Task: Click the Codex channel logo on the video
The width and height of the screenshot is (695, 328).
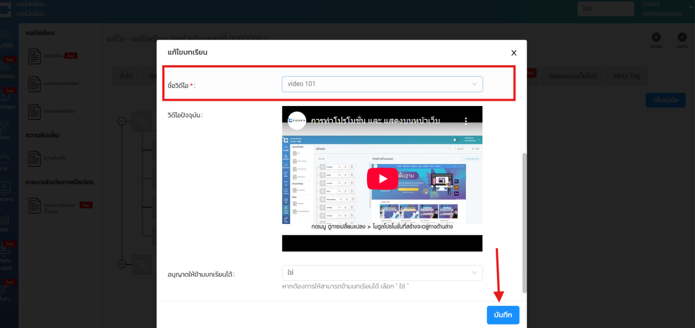Action: [x=297, y=120]
